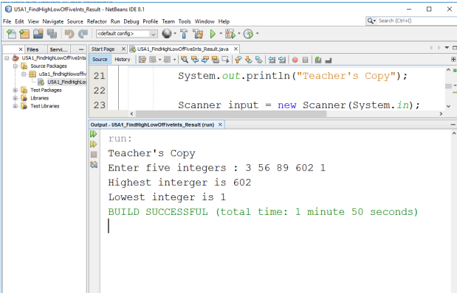Image resolution: width=457 pixels, height=293 pixels.
Task: Open the Profile Project dropdown arrow
Action: pyautogui.click(x=258, y=34)
